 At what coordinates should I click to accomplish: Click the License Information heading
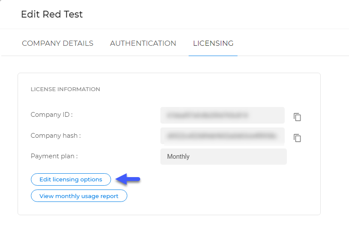pyautogui.click(x=65, y=89)
